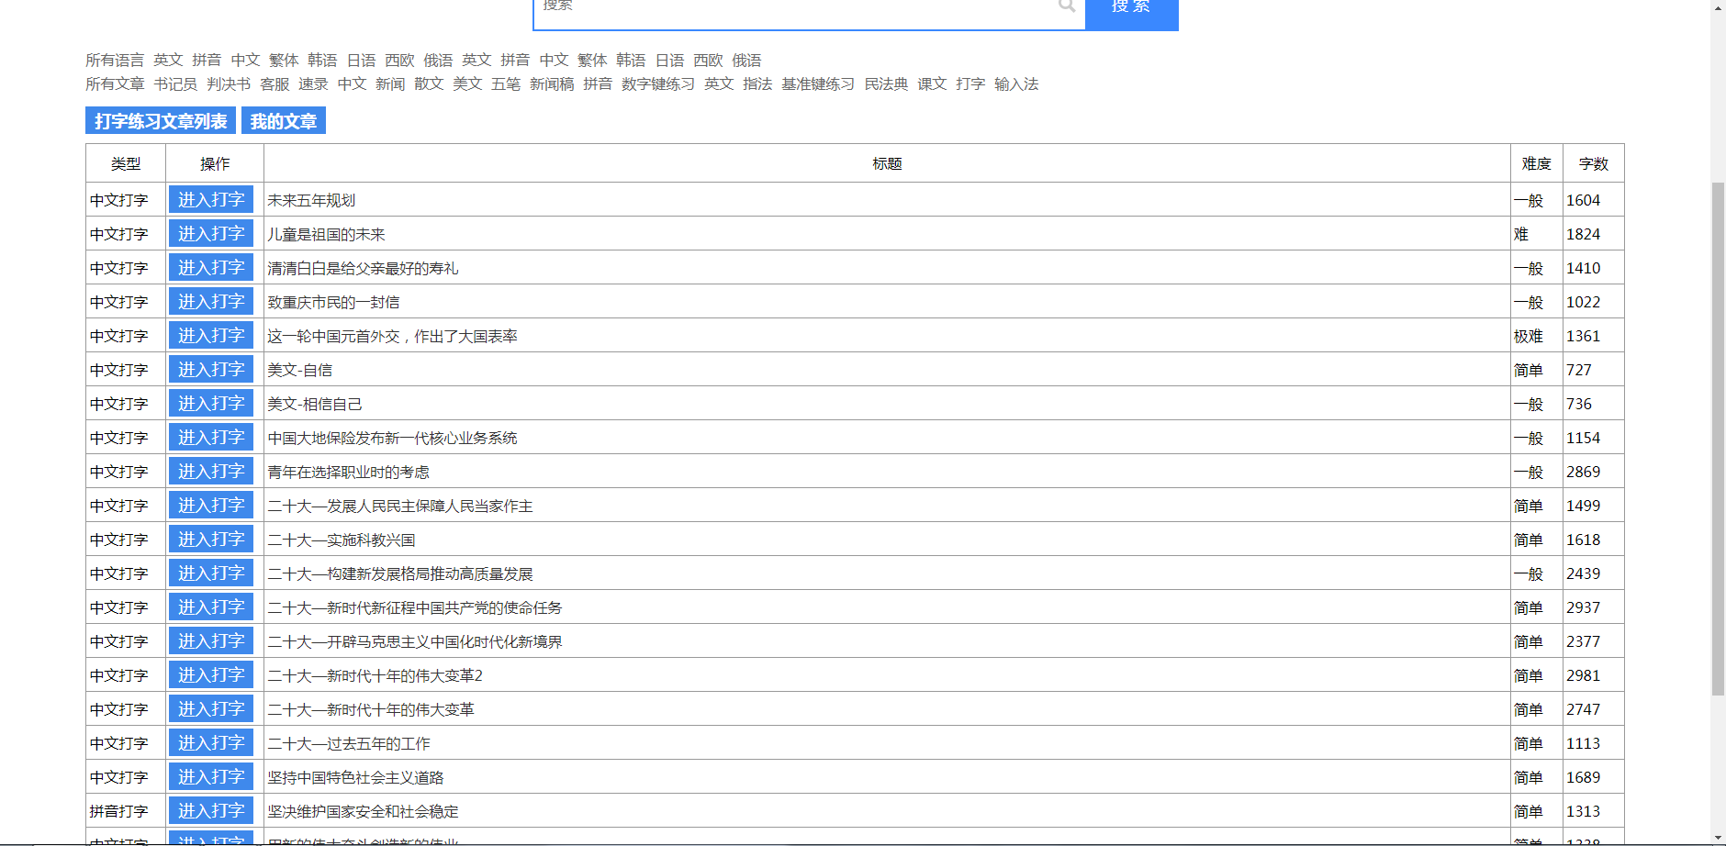Image resolution: width=1726 pixels, height=846 pixels.
Task: Click 进入打字 for 儿童是祖国的未来
Action: point(211,233)
